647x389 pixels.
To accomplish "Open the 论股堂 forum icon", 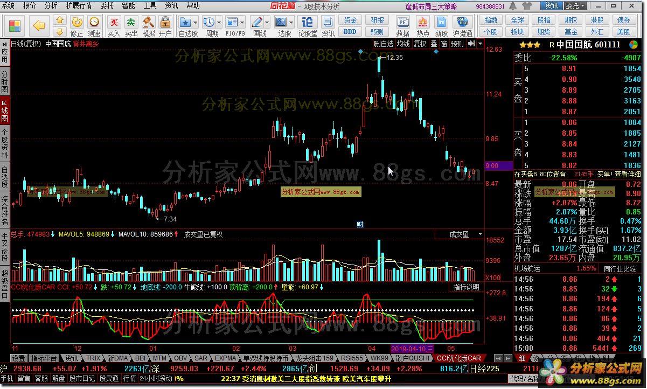I will coord(308,25).
